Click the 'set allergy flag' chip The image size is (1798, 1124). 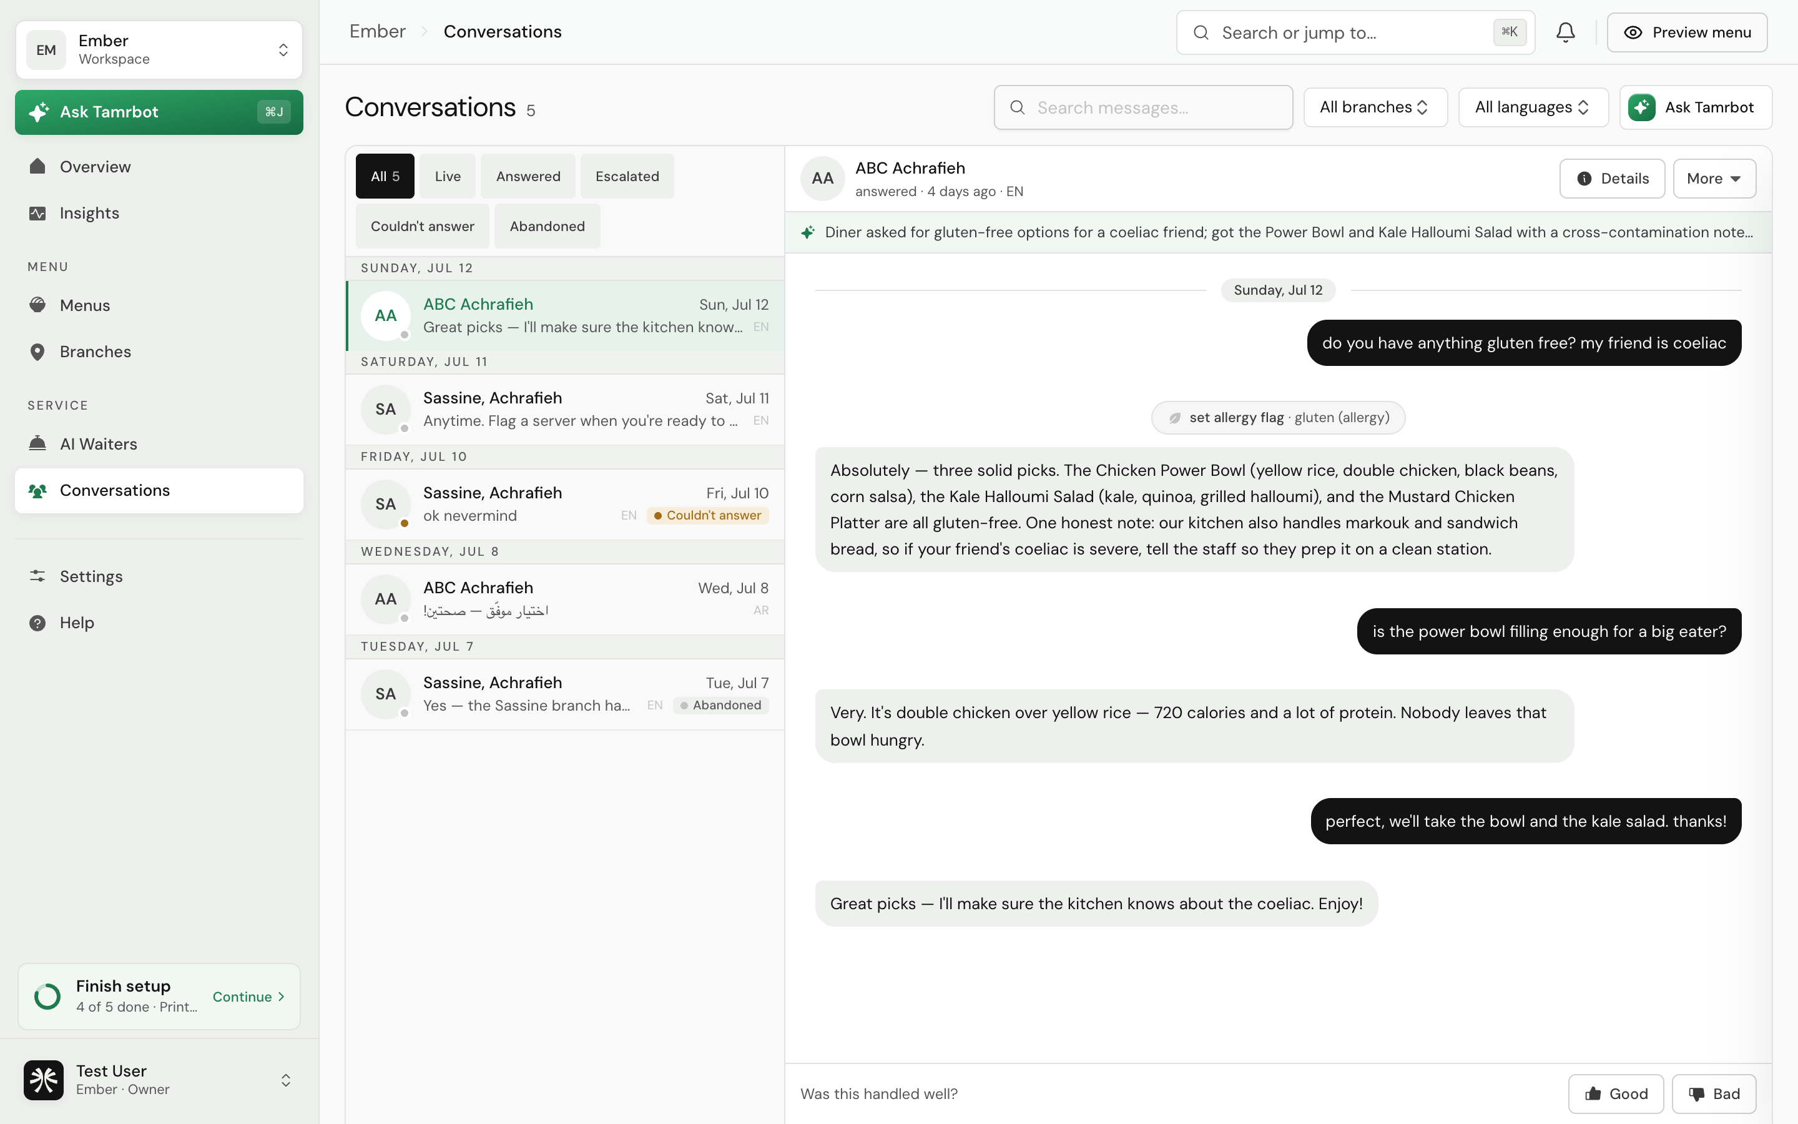click(x=1278, y=418)
